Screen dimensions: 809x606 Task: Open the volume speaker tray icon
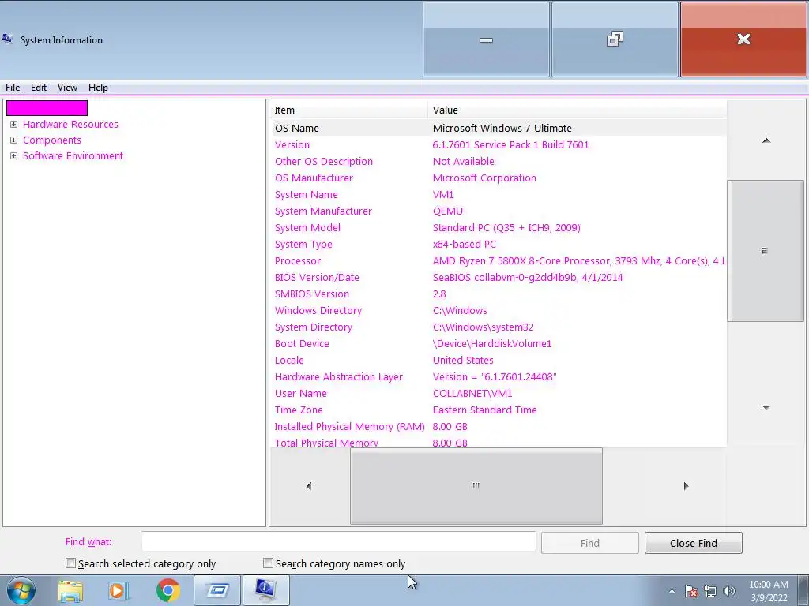coord(729,591)
